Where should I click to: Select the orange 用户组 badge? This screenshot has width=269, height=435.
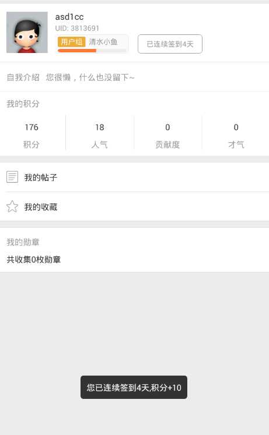pos(71,42)
